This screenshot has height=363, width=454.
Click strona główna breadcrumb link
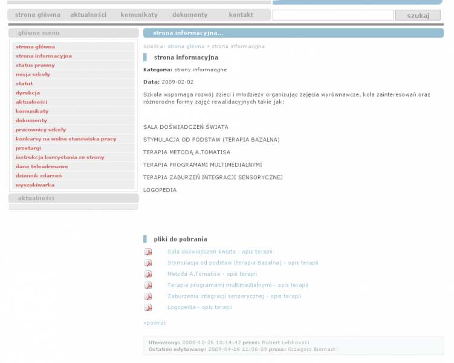(186, 46)
